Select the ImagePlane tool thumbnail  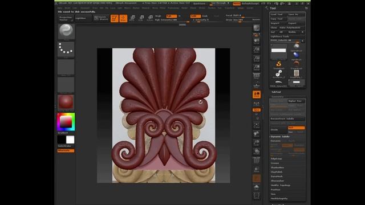coord(297,74)
